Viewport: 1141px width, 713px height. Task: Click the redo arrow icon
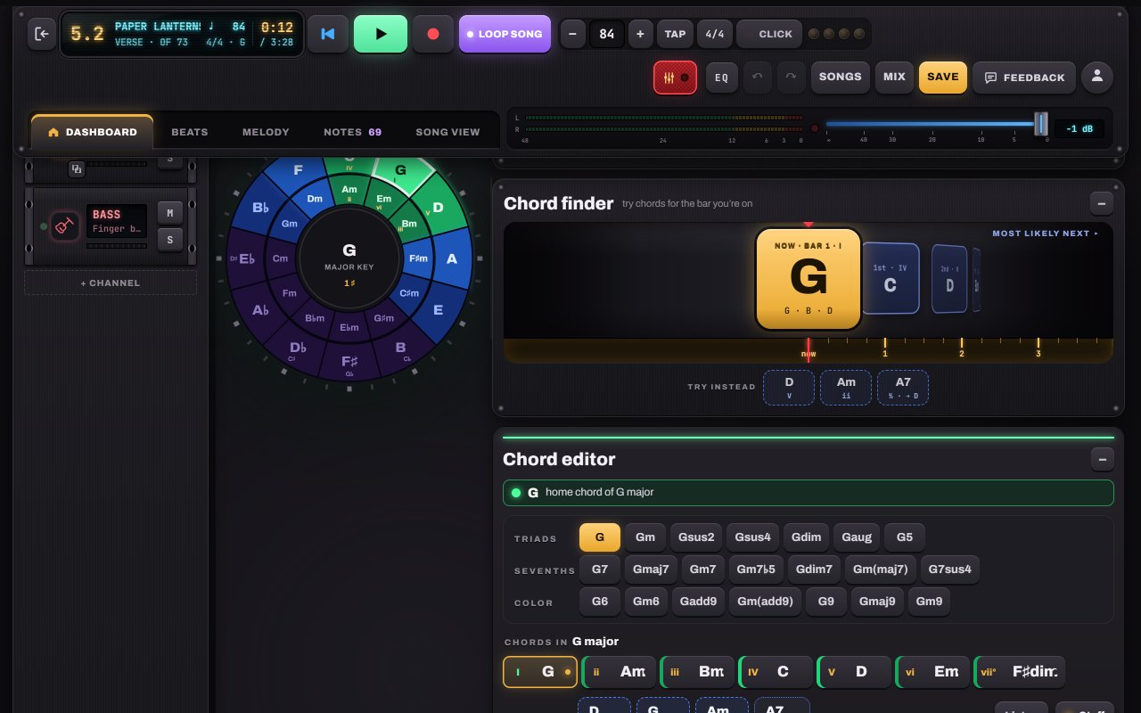point(791,78)
